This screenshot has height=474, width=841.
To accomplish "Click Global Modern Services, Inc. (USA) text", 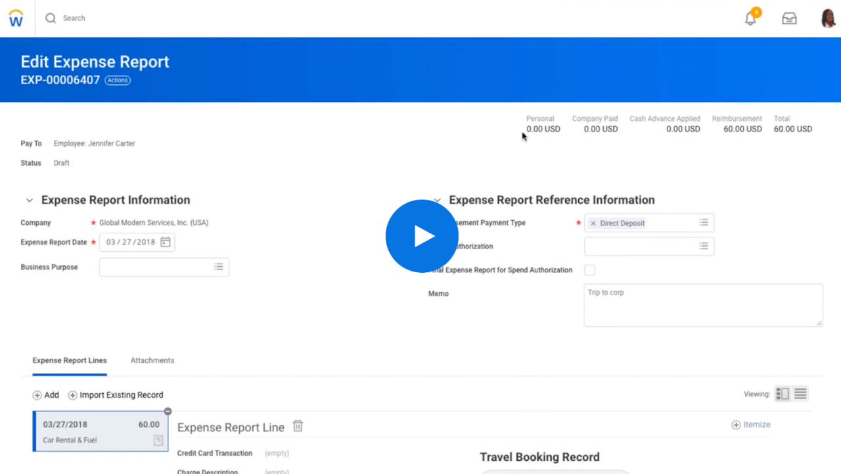I will [x=154, y=223].
